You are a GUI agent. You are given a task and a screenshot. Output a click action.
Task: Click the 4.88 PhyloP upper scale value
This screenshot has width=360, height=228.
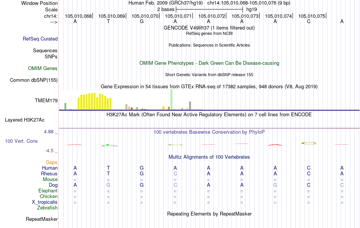coord(49,132)
